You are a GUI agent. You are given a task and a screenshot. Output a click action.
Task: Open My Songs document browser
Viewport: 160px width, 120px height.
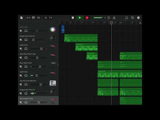[x=21, y=18]
